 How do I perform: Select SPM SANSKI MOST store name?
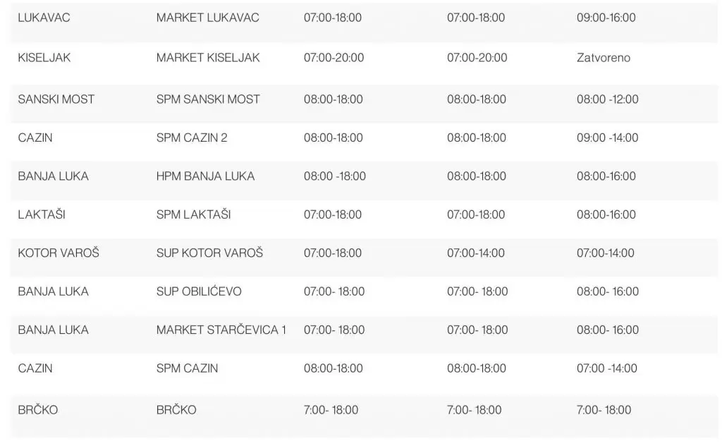click(x=208, y=100)
